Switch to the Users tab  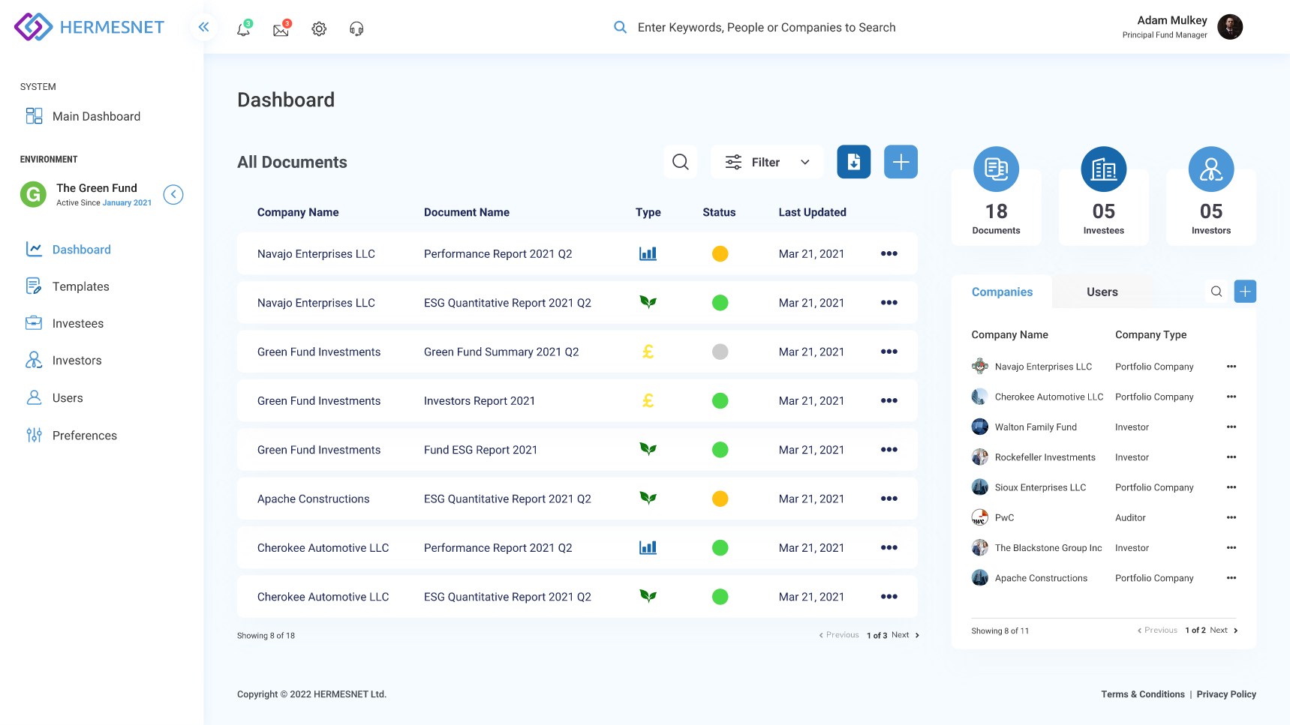pos(1102,292)
